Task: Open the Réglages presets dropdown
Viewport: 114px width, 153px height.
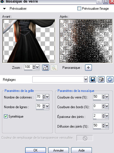Action: tap(86, 79)
